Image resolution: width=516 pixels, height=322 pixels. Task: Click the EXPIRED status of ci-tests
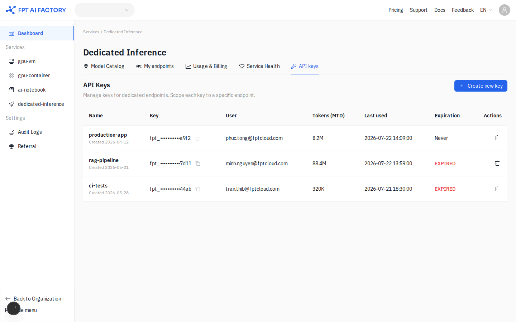[x=445, y=189]
